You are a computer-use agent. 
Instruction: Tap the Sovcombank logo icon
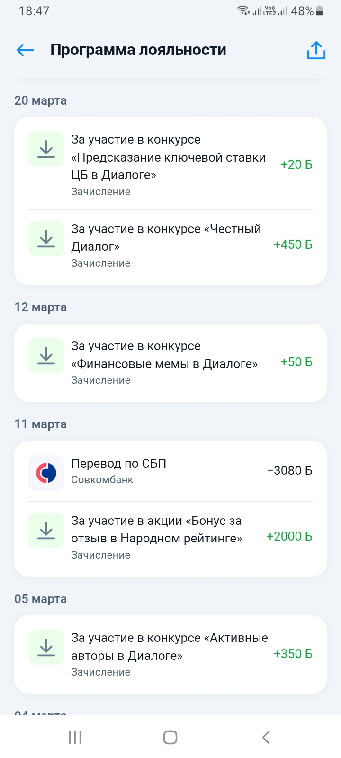pos(46,472)
